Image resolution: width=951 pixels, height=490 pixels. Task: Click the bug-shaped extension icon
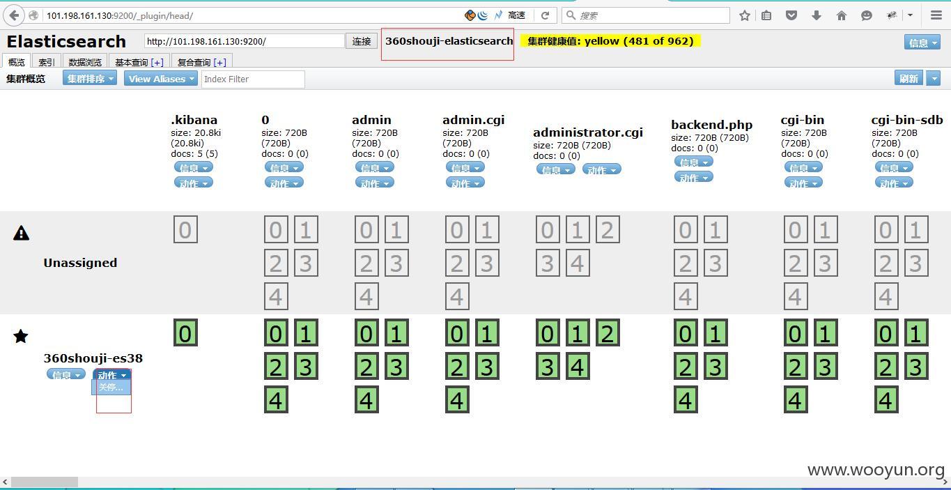pyautogui.click(x=891, y=15)
